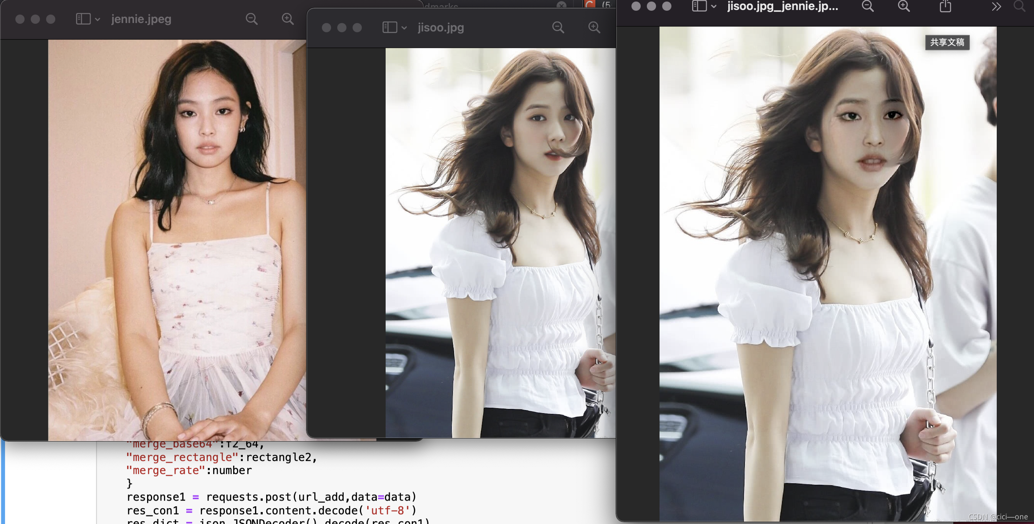
Task: Zoom out in the jisoo.jpg_jennie window
Action: pyautogui.click(x=867, y=6)
